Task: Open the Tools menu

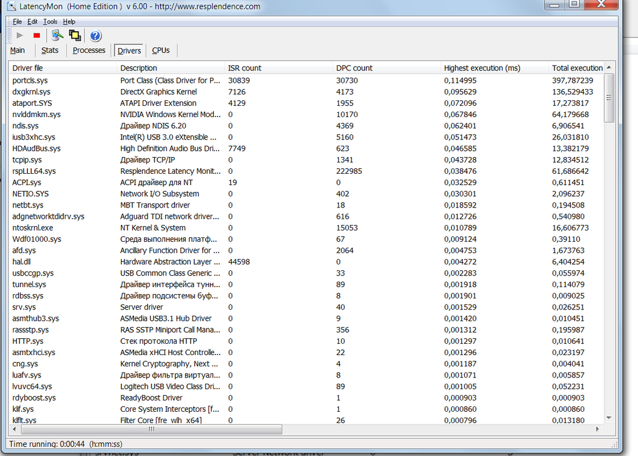Action: click(x=50, y=22)
